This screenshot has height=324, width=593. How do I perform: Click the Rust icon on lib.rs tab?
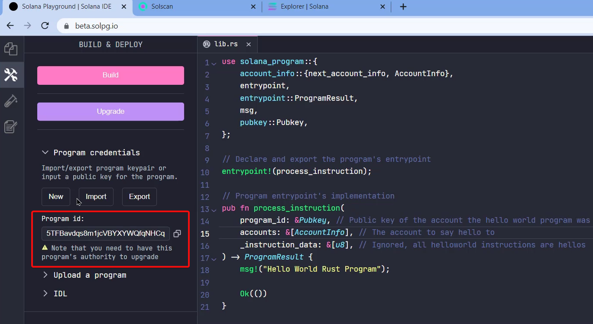[x=207, y=44]
